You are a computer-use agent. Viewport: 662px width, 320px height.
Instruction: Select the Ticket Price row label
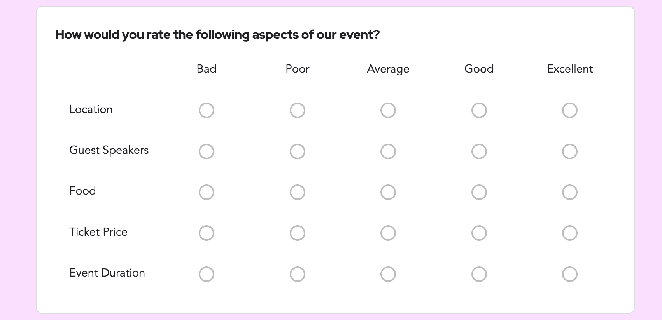[98, 232]
